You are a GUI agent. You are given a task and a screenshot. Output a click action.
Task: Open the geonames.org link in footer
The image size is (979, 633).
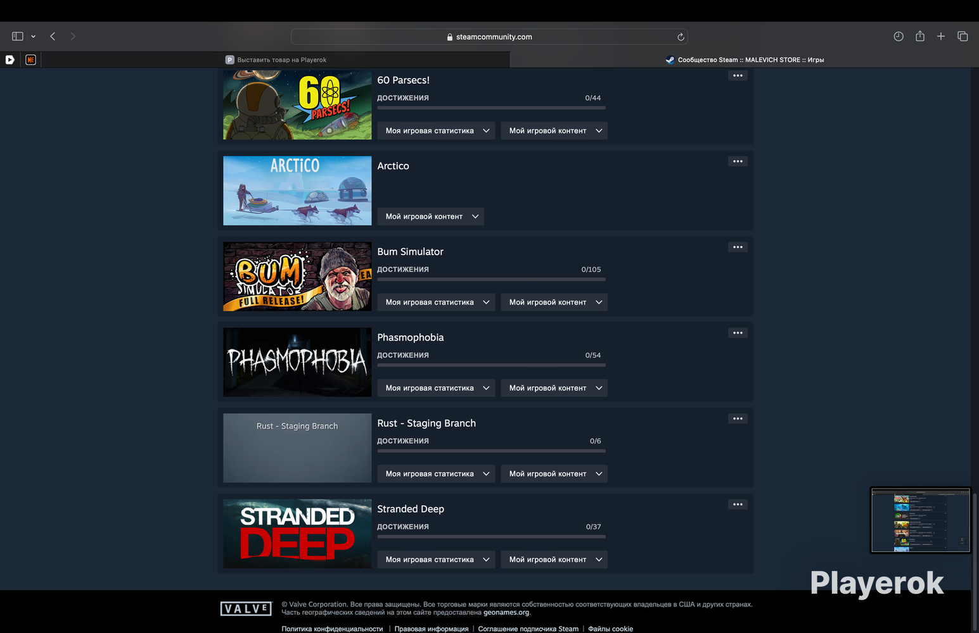[x=506, y=612]
